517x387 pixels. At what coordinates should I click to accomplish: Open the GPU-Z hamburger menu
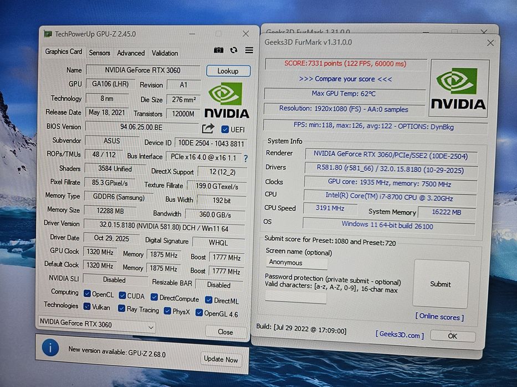click(x=249, y=50)
